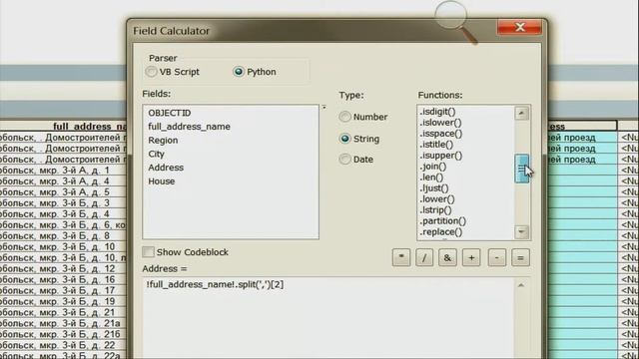The height and width of the screenshot is (359, 639).
Task: Pick .isdigit() from the Functions list
Action: coord(437,112)
